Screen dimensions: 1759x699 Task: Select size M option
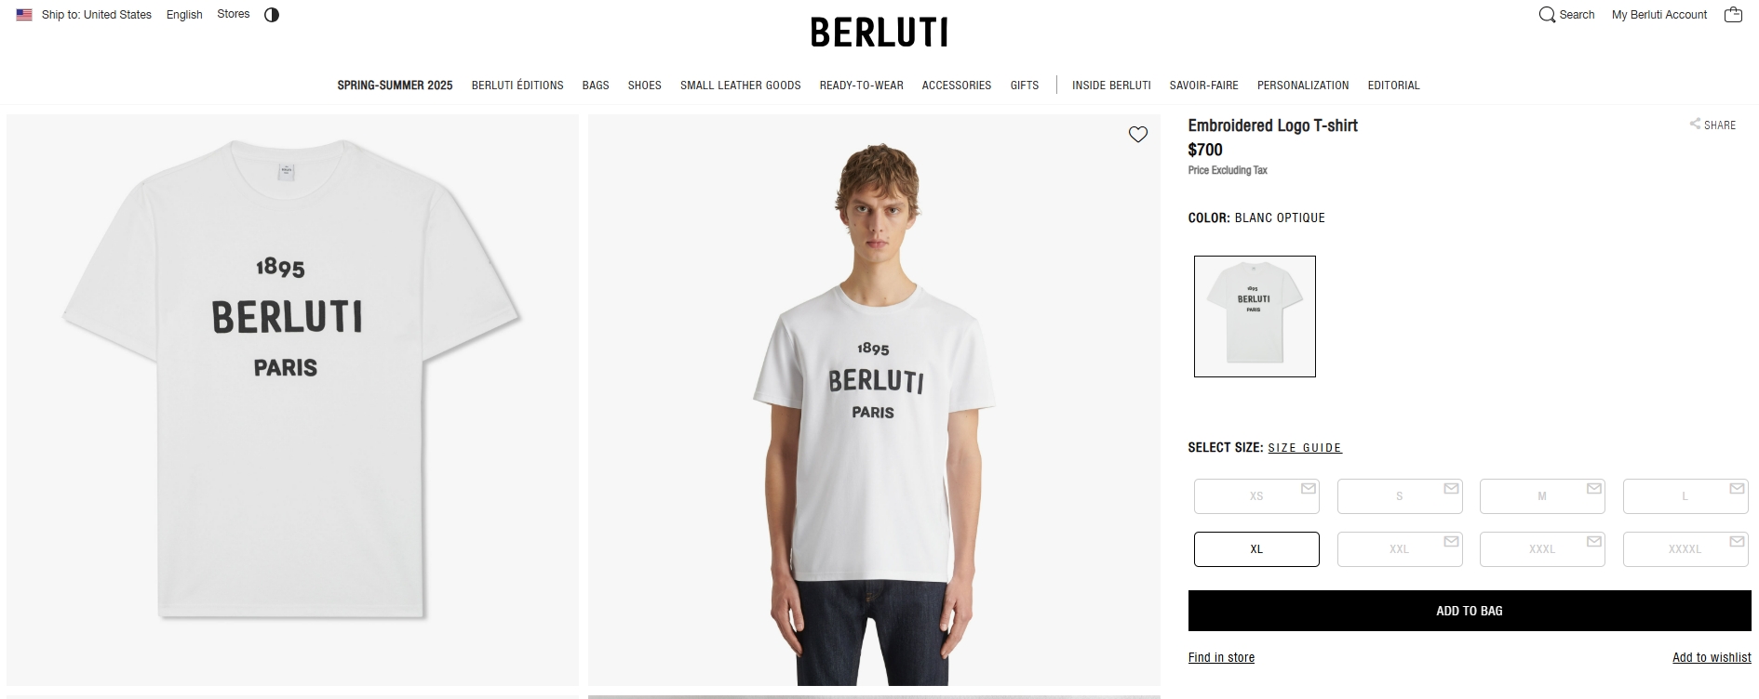coord(1542,496)
